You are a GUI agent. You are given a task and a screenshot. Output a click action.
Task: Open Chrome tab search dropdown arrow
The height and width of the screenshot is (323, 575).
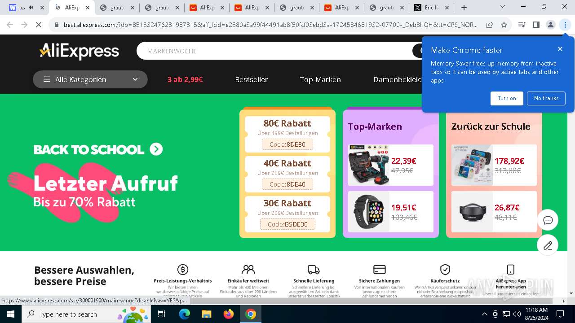pos(503,7)
